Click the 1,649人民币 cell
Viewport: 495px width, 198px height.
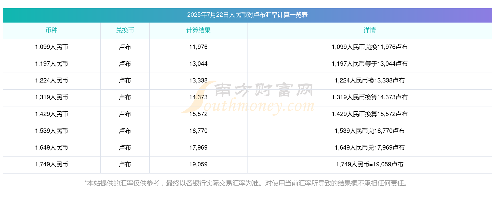51,148
